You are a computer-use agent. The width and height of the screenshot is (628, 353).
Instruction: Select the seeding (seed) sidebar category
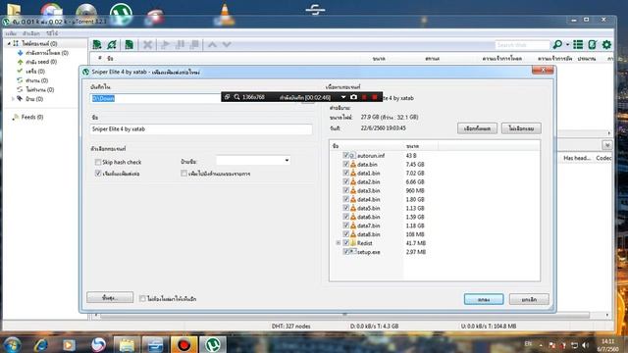coord(41,62)
